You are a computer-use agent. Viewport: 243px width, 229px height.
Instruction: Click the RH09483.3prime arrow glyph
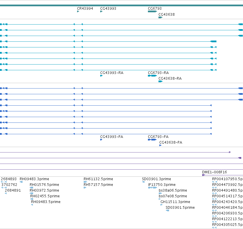[x=21, y=182]
